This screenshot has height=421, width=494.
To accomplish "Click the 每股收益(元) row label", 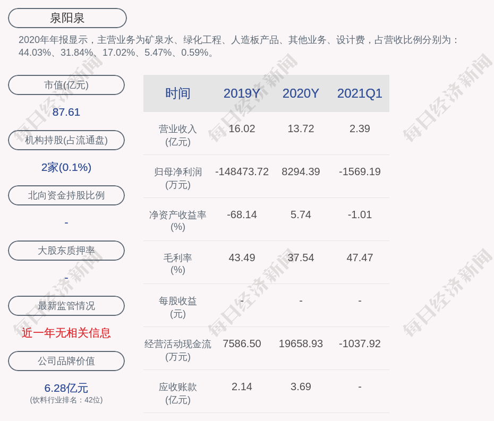I will coord(178,307).
